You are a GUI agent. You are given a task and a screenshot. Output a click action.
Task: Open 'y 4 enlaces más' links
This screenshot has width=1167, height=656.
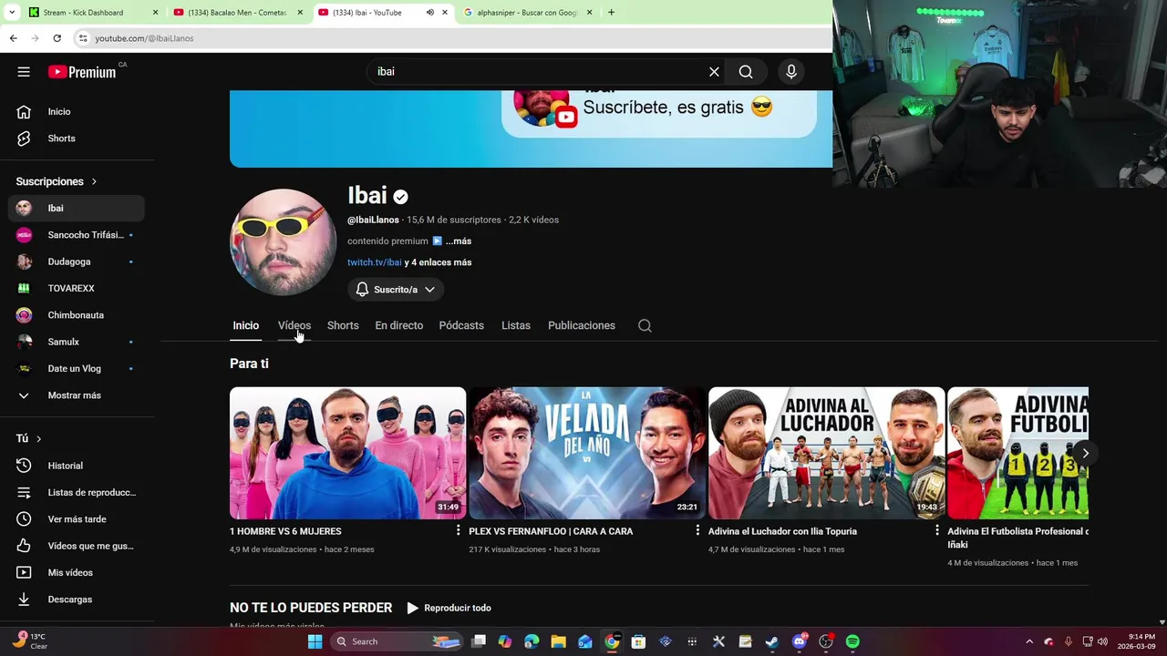click(438, 262)
